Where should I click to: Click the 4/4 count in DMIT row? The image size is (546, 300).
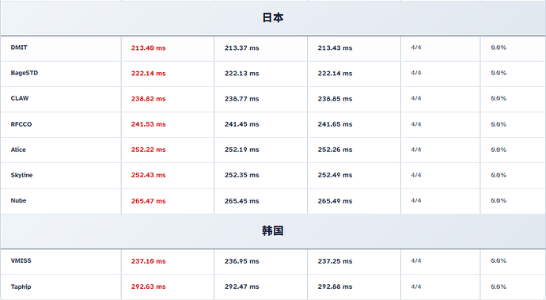[x=416, y=47]
